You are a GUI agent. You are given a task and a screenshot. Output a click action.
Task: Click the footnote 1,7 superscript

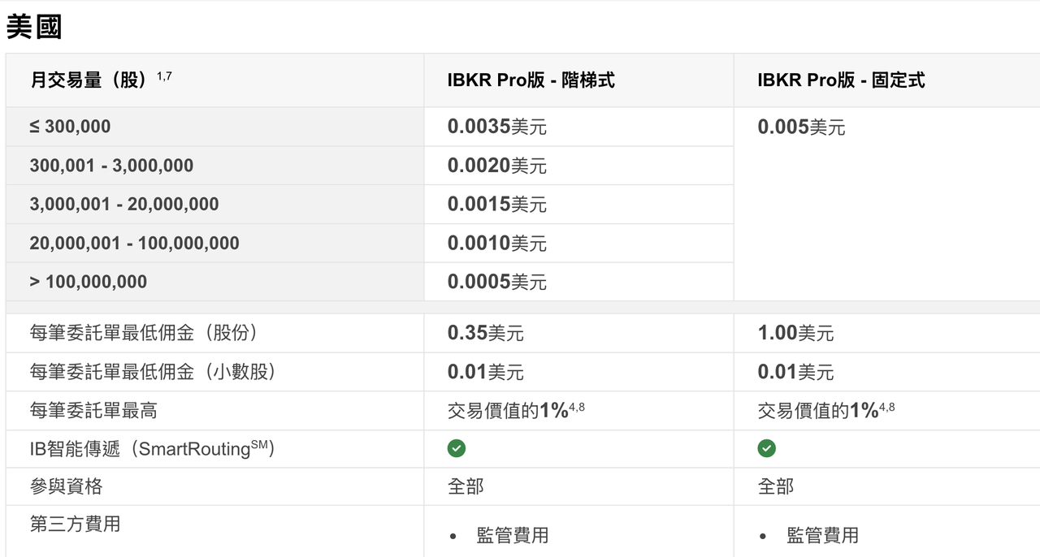[x=164, y=76]
